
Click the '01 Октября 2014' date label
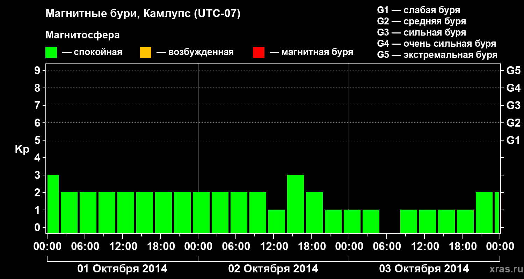pyautogui.click(x=122, y=269)
